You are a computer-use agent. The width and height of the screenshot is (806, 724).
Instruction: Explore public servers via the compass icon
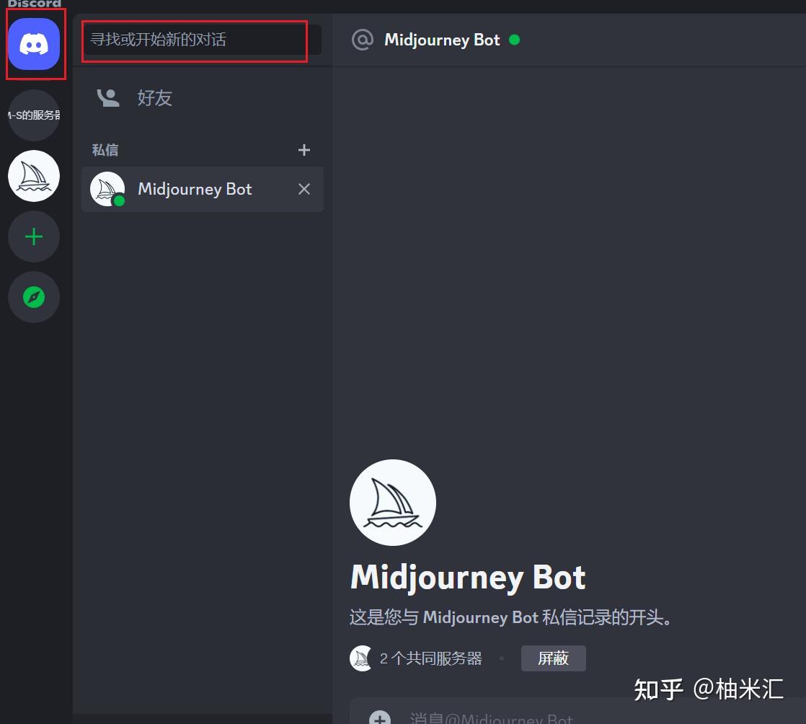[x=34, y=297]
